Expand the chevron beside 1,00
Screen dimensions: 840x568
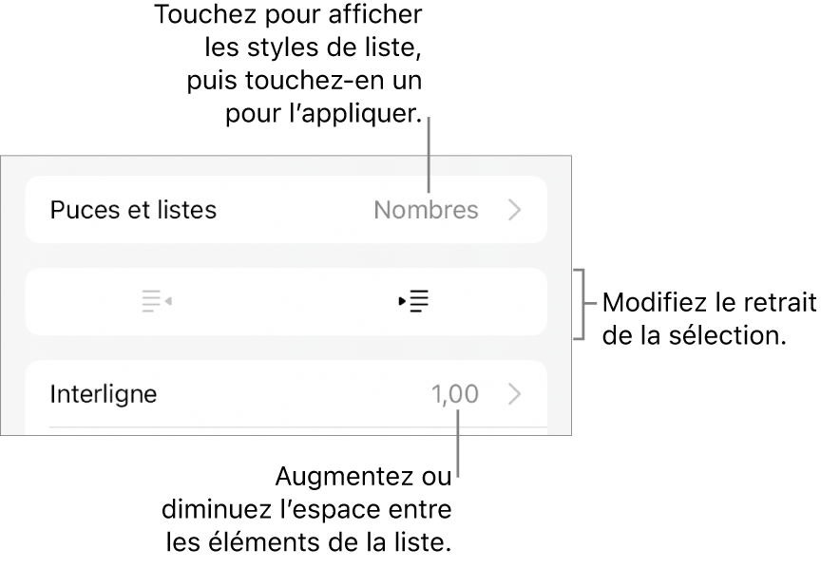click(515, 393)
